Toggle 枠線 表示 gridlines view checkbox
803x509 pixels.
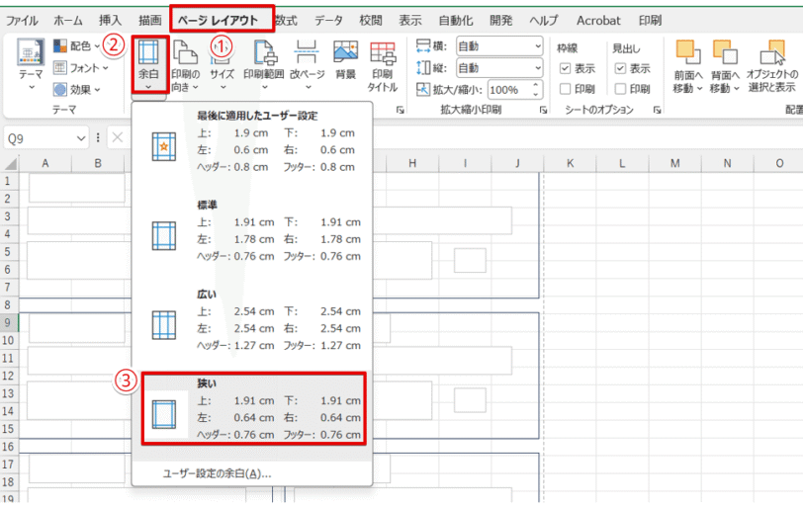pyautogui.click(x=566, y=68)
